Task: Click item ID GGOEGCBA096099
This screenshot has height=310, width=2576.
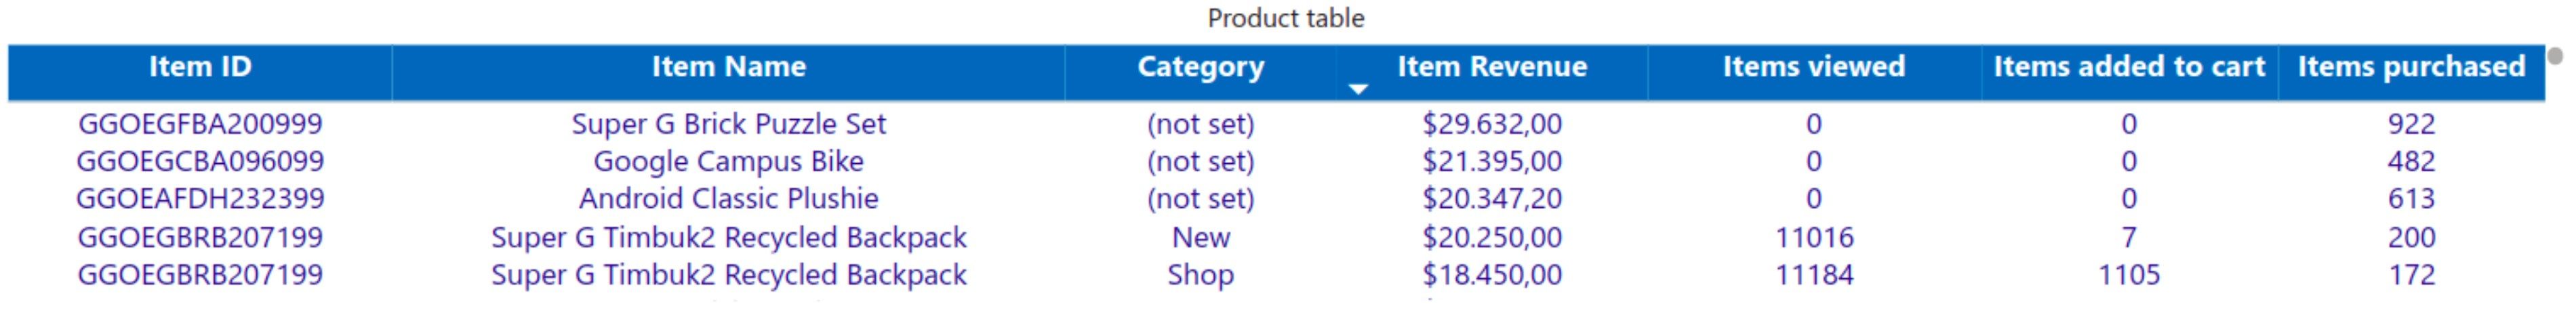Action: (200, 161)
